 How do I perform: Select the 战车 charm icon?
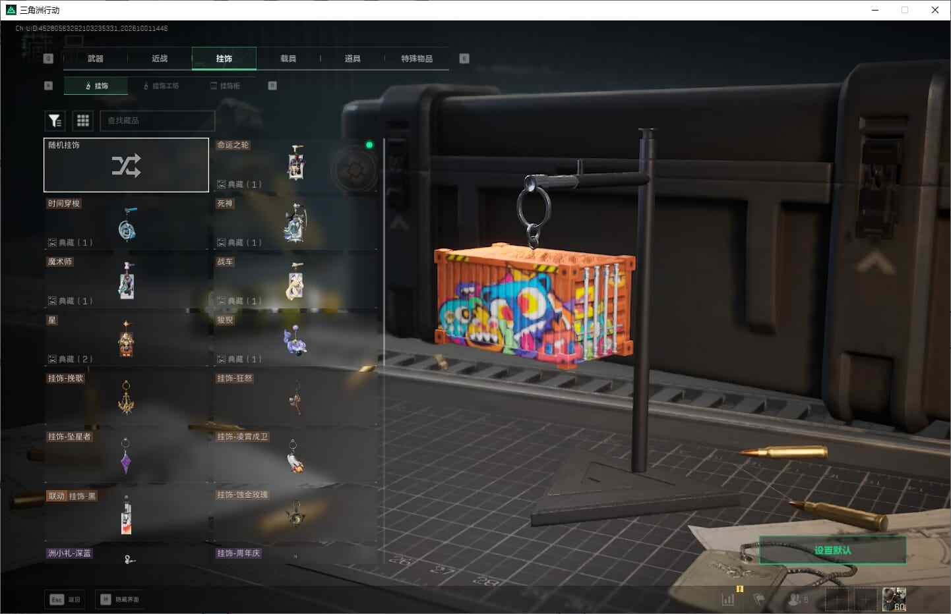tap(295, 281)
